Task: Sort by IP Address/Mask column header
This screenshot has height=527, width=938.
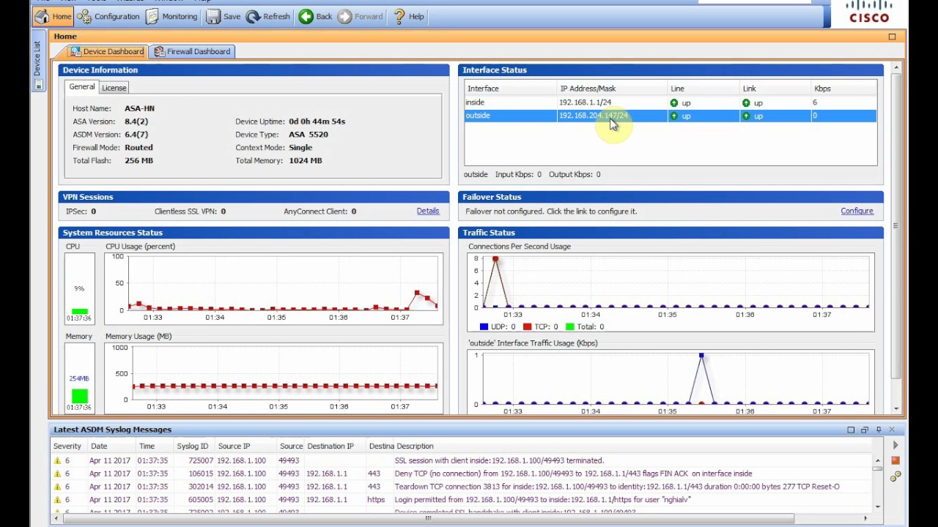Action: 612,89
